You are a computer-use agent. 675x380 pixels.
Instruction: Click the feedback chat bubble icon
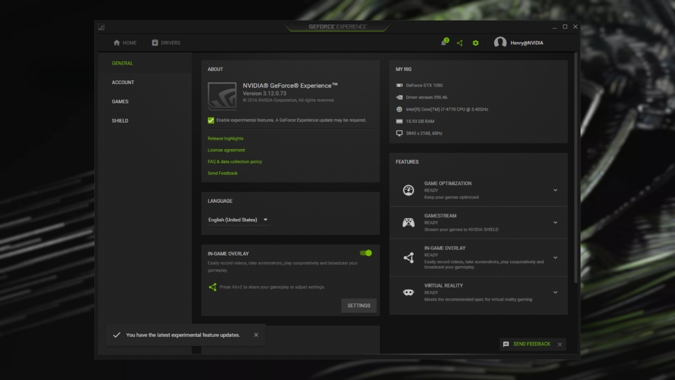pyautogui.click(x=506, y=344)
